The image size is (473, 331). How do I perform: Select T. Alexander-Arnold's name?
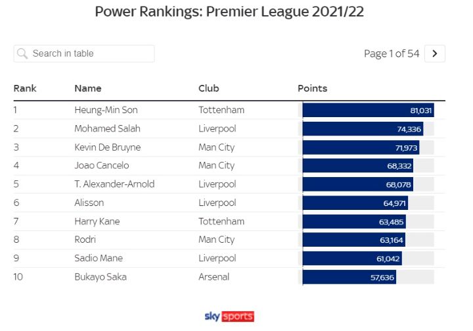point(114,184)
